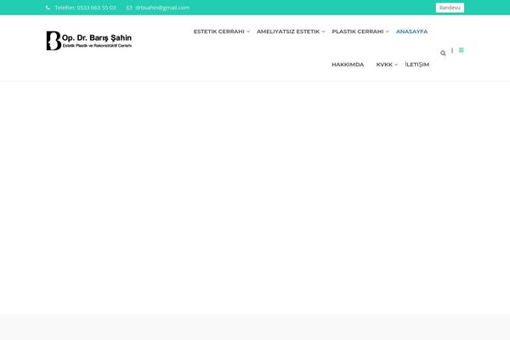This screenshot has width=510, height=340.
Task: Click the Op. Dr. Barış Şahin logo
Action: pyautogui.click(x=88, y=41)
